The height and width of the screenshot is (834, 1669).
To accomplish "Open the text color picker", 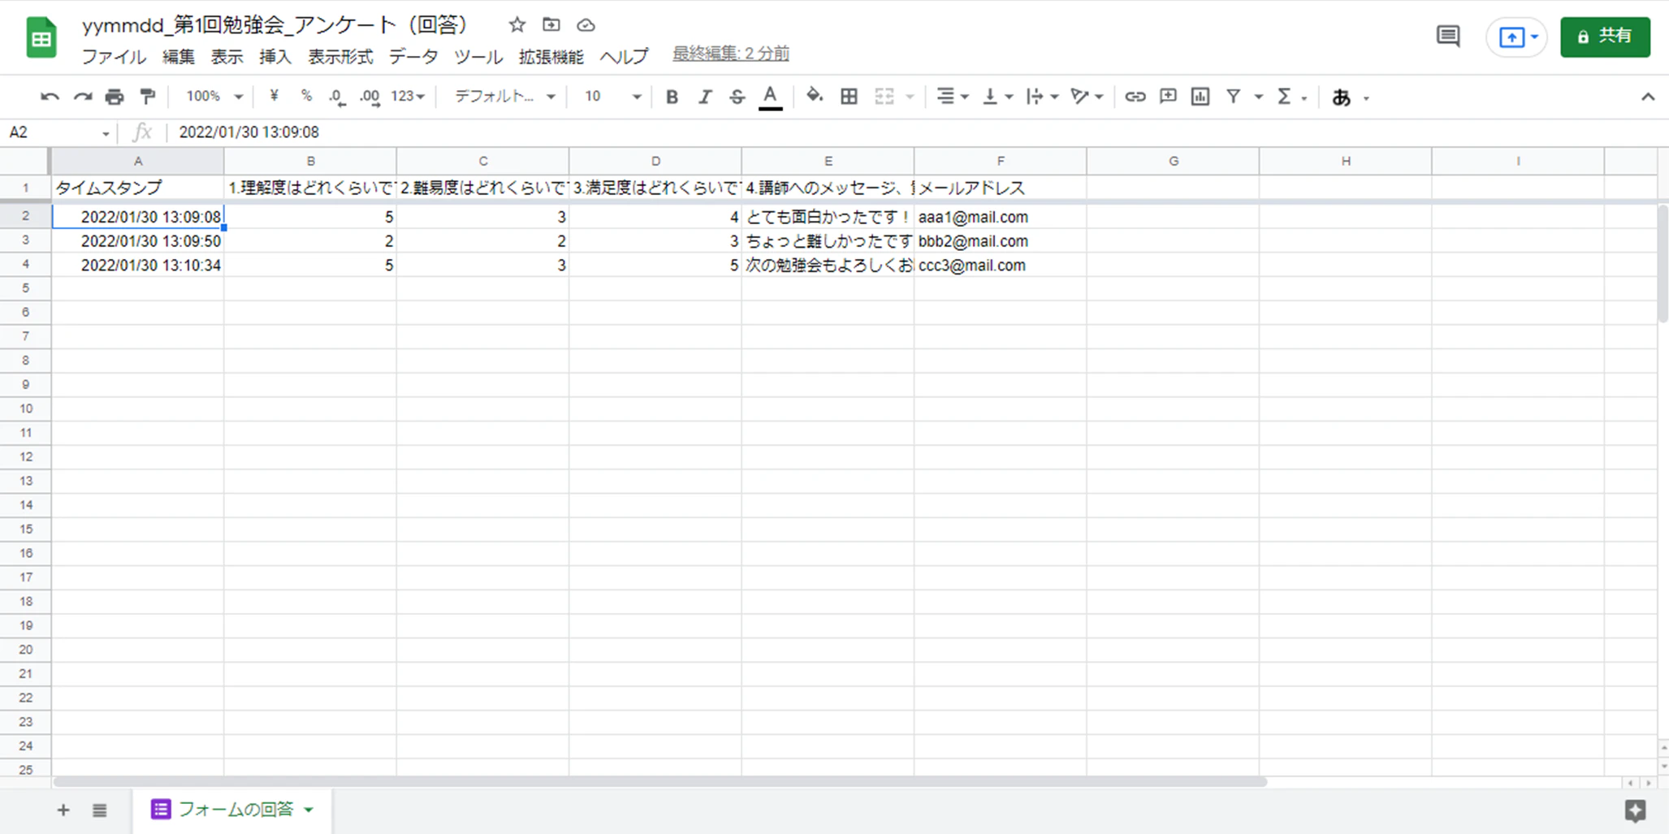I will 770,97.
